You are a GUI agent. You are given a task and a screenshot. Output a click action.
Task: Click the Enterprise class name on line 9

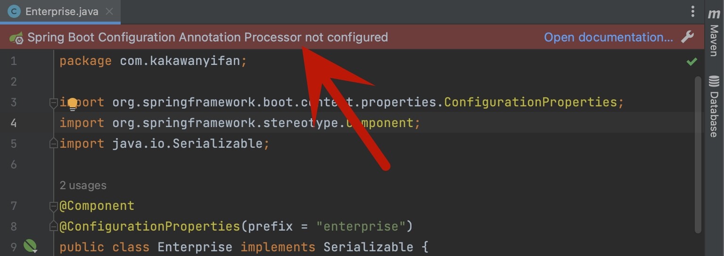195,247
